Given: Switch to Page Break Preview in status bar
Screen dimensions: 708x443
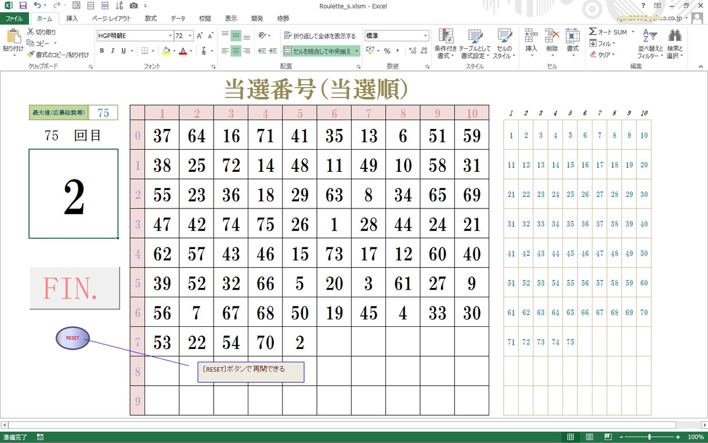Looking at the screenshot, I should pyautogui.click(x=608, y=437).
